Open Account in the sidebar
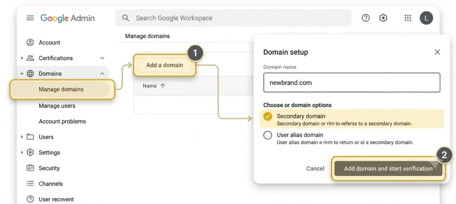456x204 pixels. click(49, 43)
